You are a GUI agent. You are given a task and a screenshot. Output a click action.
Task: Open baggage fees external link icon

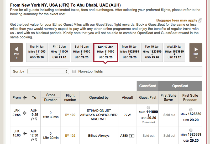(200, 20)
